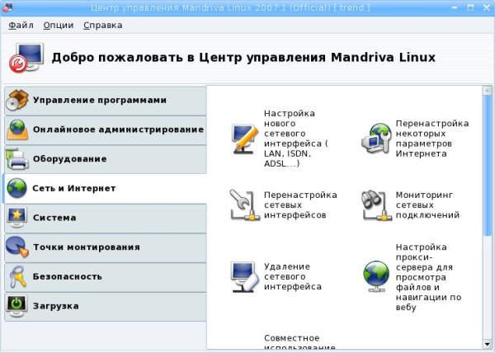Open Перенастройка сетевых интерфейсов

300,205
